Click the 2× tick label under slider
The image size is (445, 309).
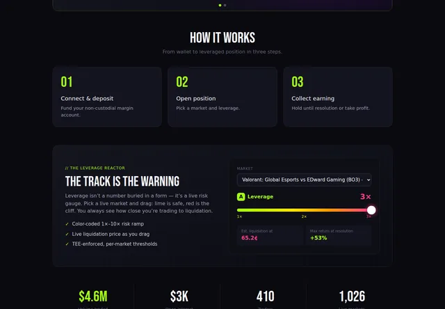click(x=304, y=216)
